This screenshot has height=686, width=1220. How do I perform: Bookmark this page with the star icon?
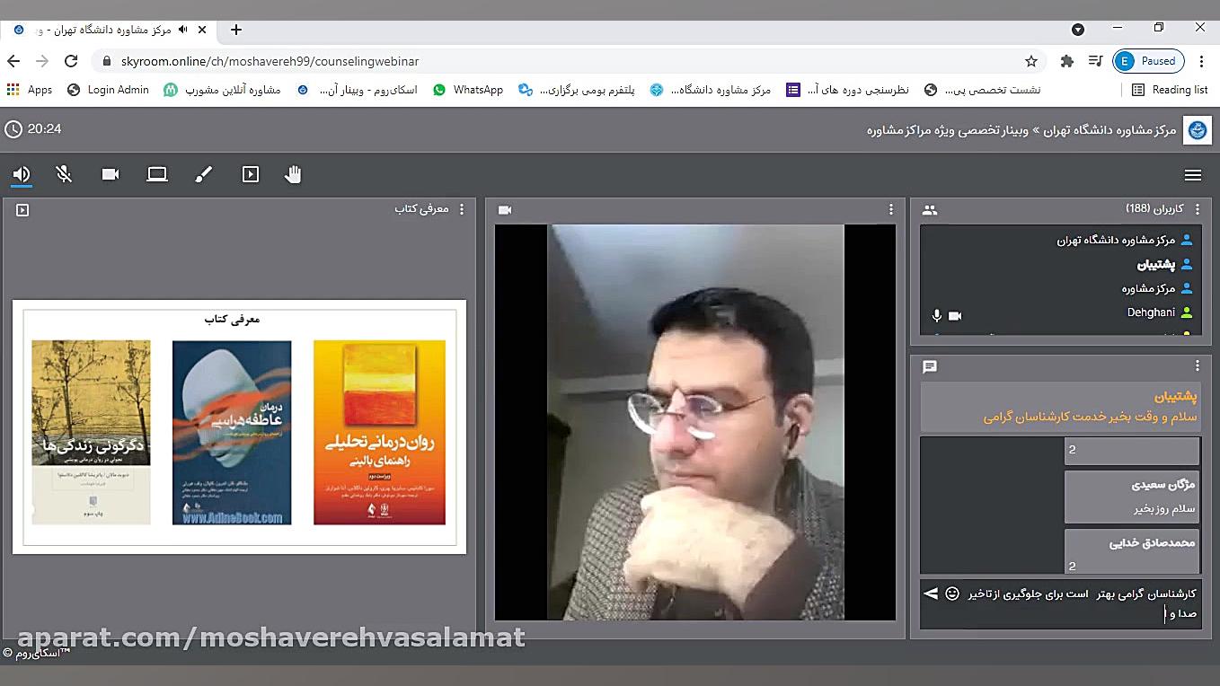coord(1031,61)
